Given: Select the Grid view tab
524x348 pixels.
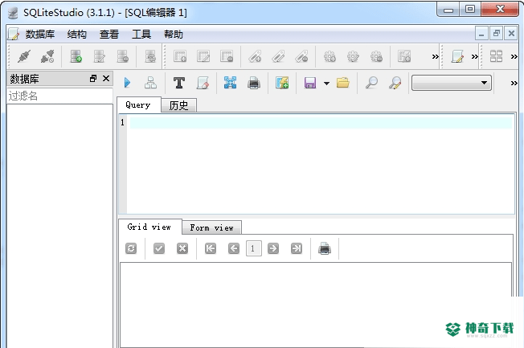Looking at the screenshot, I should coord(149,227).
